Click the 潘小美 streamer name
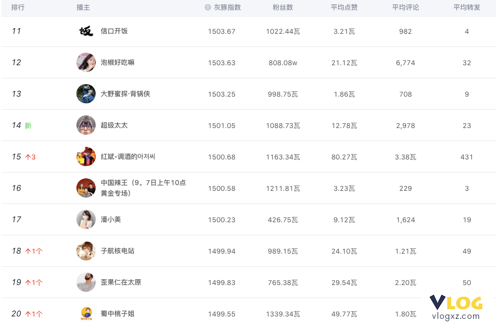496x329 pixels. tap(111, 219)
